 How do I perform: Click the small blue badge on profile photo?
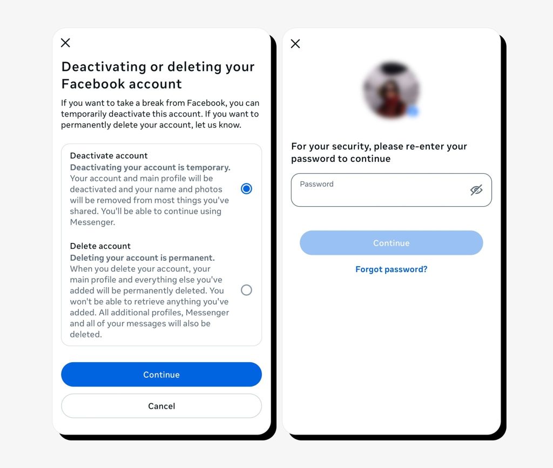pos(413,111)
